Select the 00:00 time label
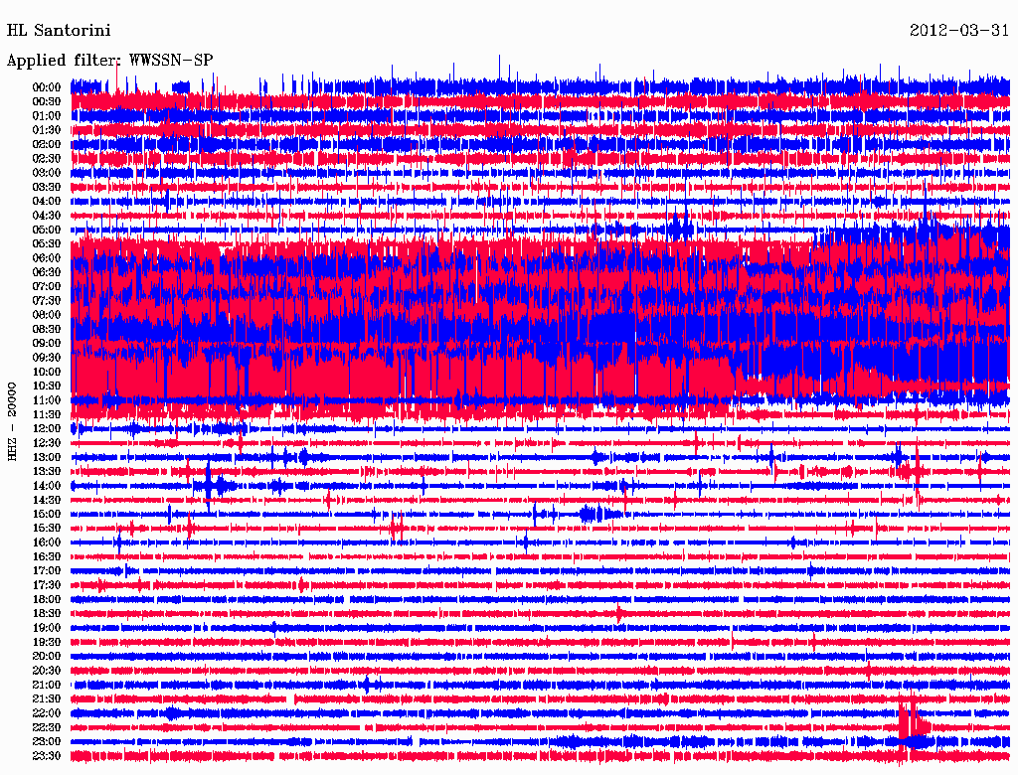 click(47, 87)
